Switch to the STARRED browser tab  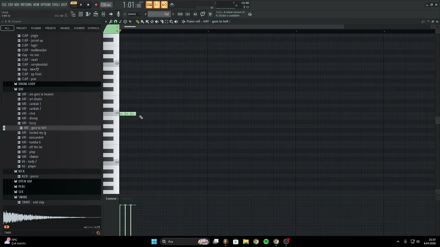[x=79, y=28]
